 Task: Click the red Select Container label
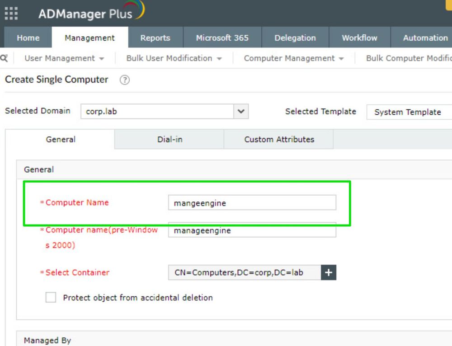click(x=77, y=272)
